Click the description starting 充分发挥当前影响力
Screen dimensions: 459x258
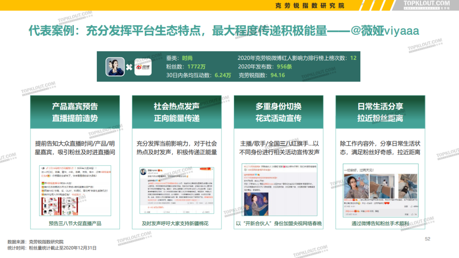[x=177, y=148]
